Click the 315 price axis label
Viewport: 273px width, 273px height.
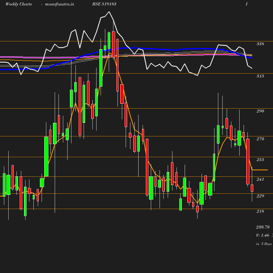pyautogui.click(x=260, y=76)
